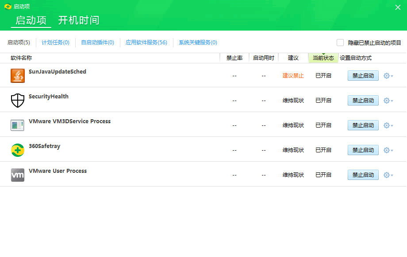Image resolution: width=407 pixels, height=257 pixels.
Task: Expand the startup mode dropdown for 360Safetray
Action: [391, 150]
